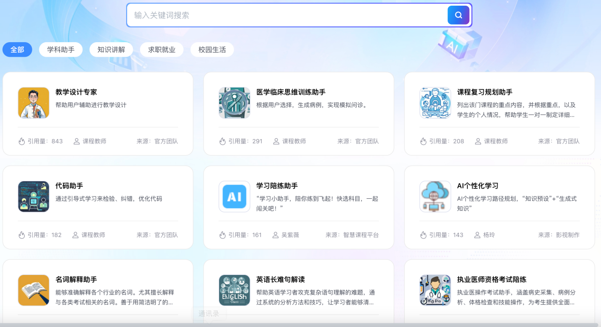This screenshot has width=601, height=327.
Task: Open the 教学设计专家 title link
Action: pos(76,92)
